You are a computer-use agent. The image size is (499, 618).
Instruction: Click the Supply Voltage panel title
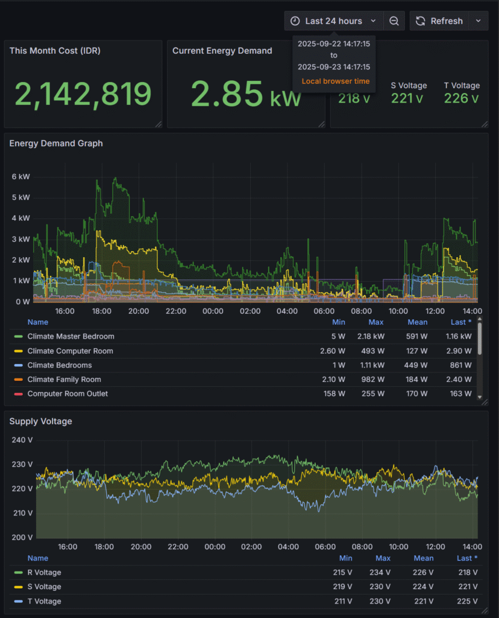[40, 421]
